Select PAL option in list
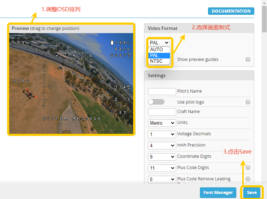267x199 pixels. [159, 55]
